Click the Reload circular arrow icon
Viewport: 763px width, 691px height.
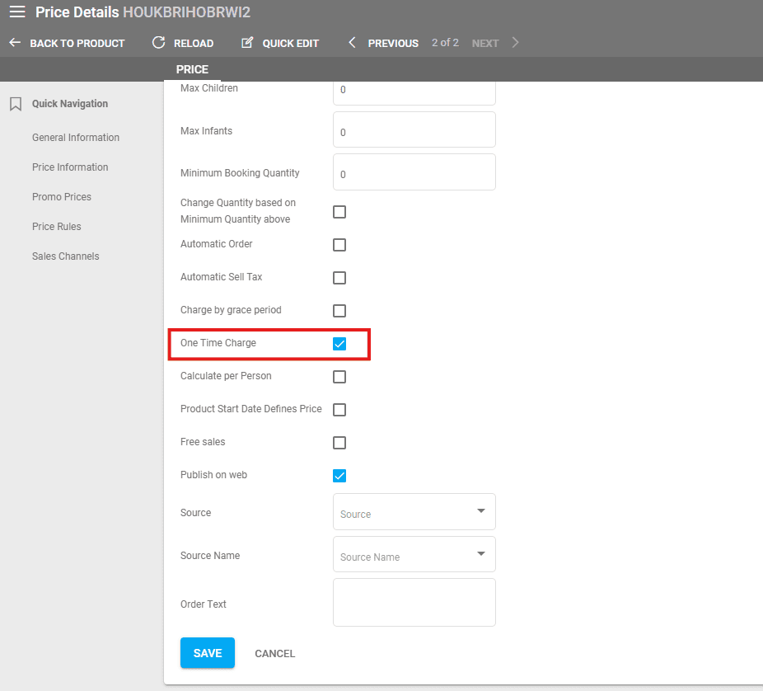[x=159, y=43]
